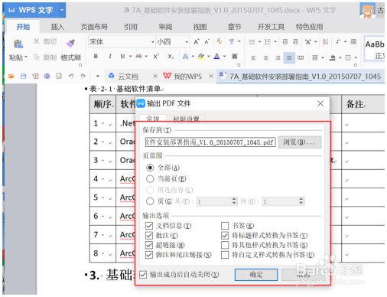Click the Decrease Indent icon
The image size is (387, 297).
[285, 41]
